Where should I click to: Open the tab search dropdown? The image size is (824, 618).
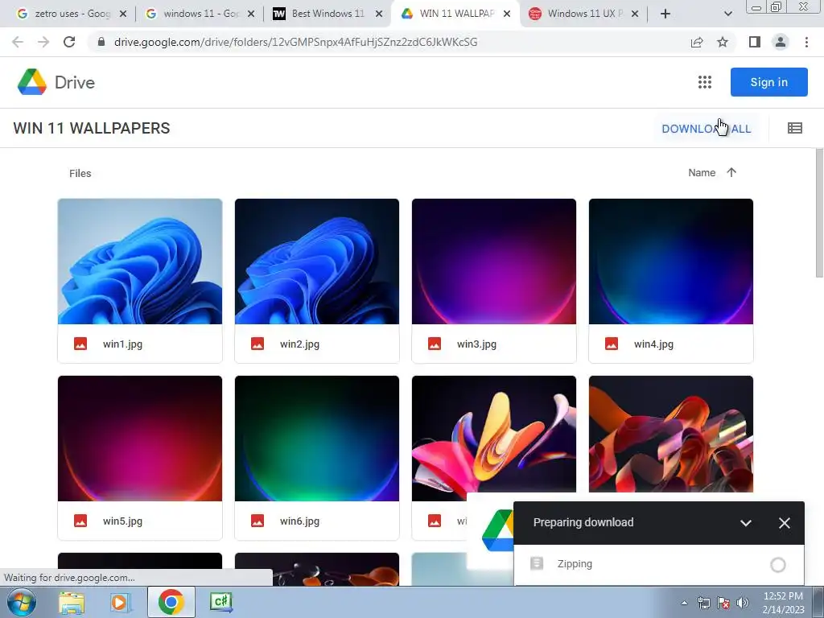(727, 14)
